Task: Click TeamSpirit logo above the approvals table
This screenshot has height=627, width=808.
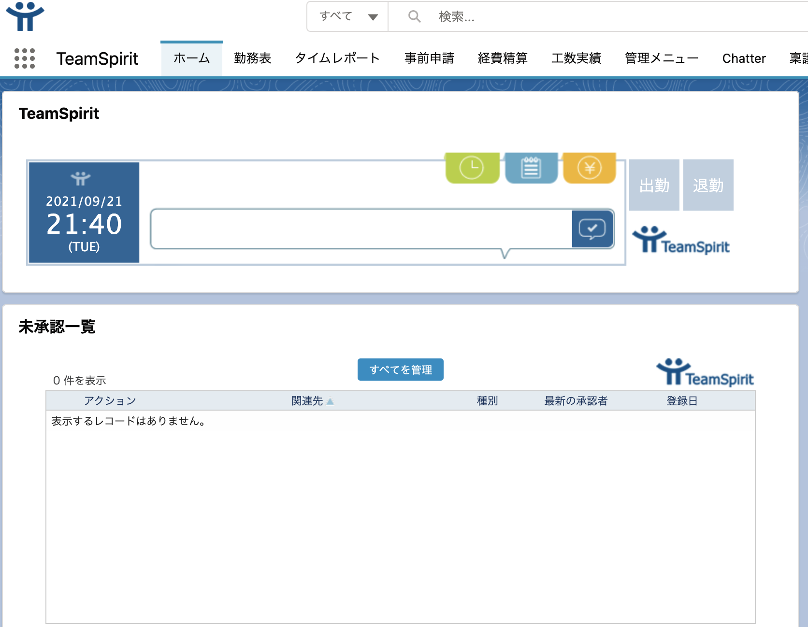Action: [x=705, y=372]
